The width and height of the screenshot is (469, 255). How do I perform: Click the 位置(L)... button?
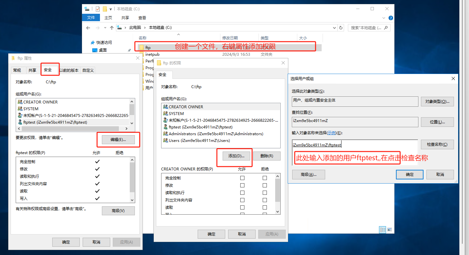point(437,122)
